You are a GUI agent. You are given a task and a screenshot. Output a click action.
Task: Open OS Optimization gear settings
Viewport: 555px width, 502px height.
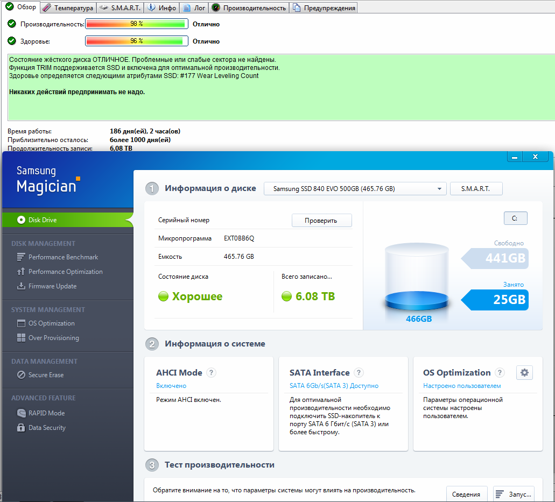(524, 372)
